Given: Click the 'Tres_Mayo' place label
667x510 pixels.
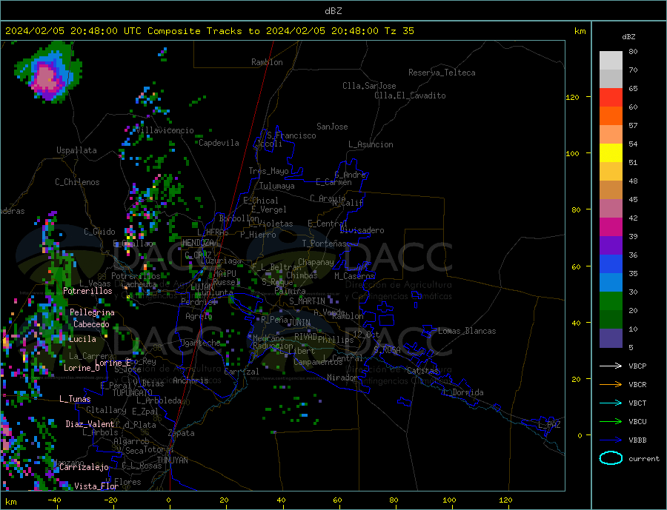Looking at the screenshot, I should click(x=268, y=171).
